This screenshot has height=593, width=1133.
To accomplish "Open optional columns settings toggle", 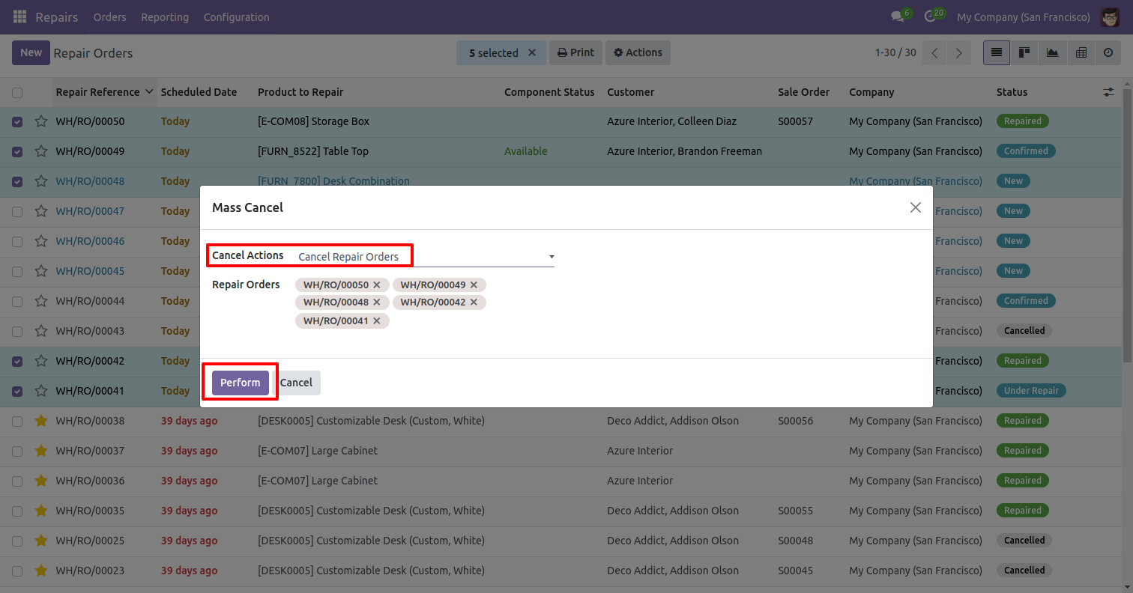I will (1108, 92).
